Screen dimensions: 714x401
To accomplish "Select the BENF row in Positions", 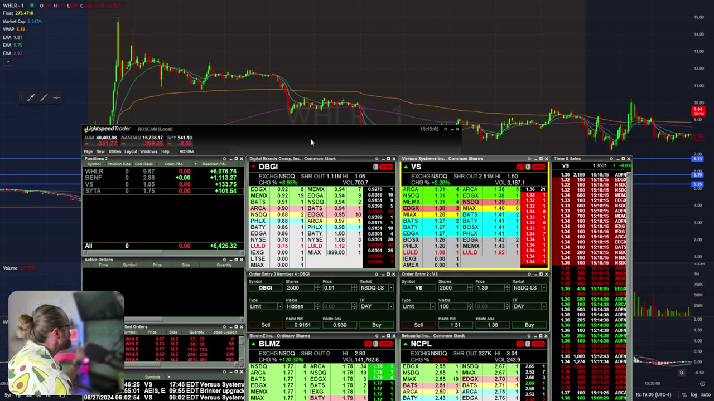I will (163, 178).
